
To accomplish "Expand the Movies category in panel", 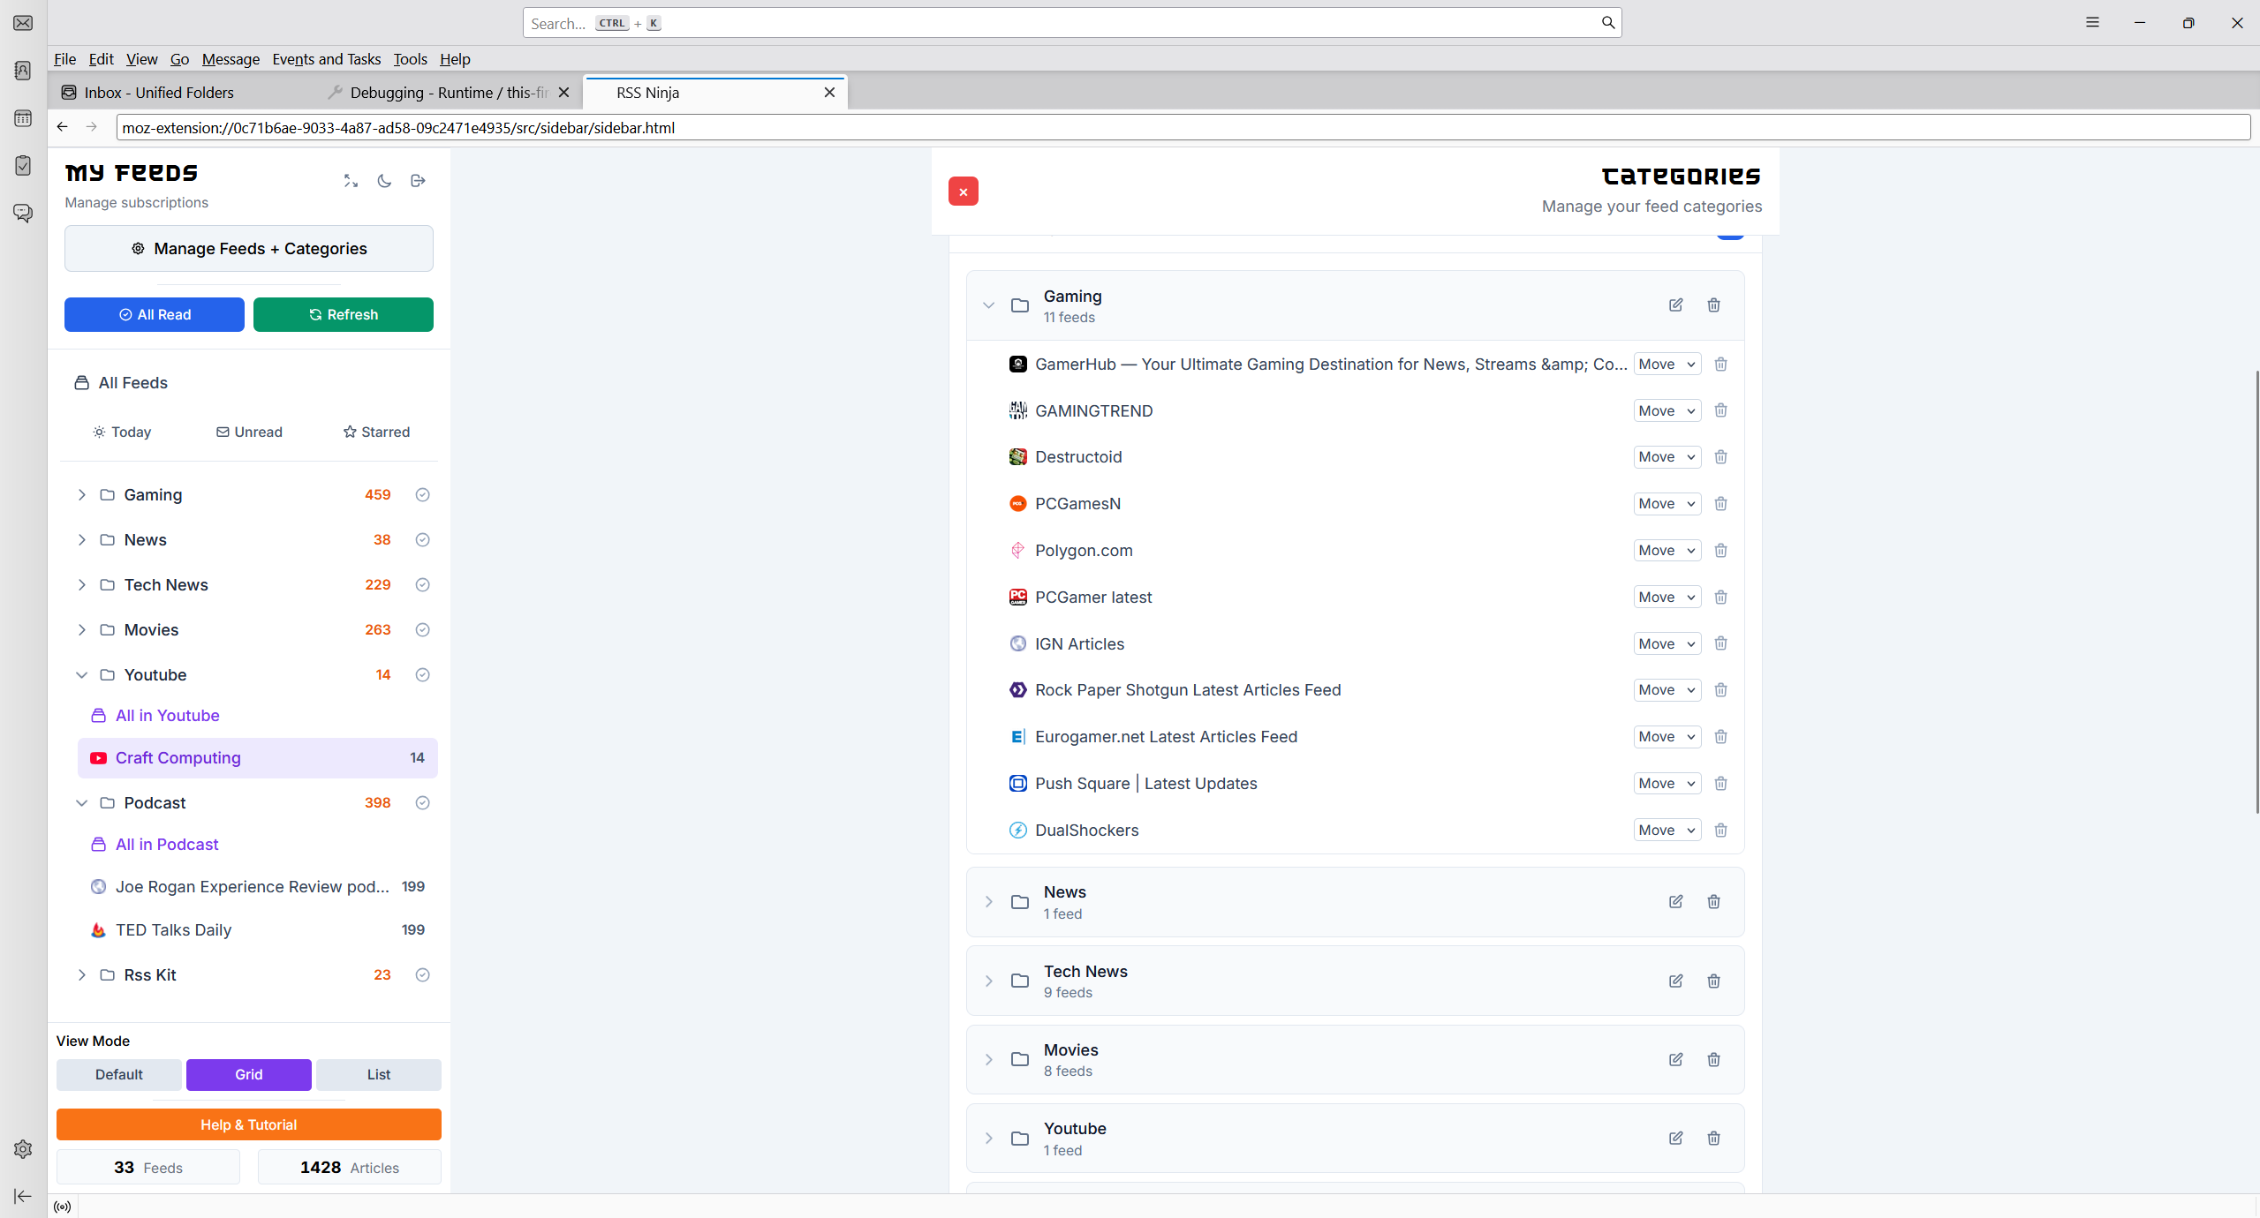I will (988, 1059).
